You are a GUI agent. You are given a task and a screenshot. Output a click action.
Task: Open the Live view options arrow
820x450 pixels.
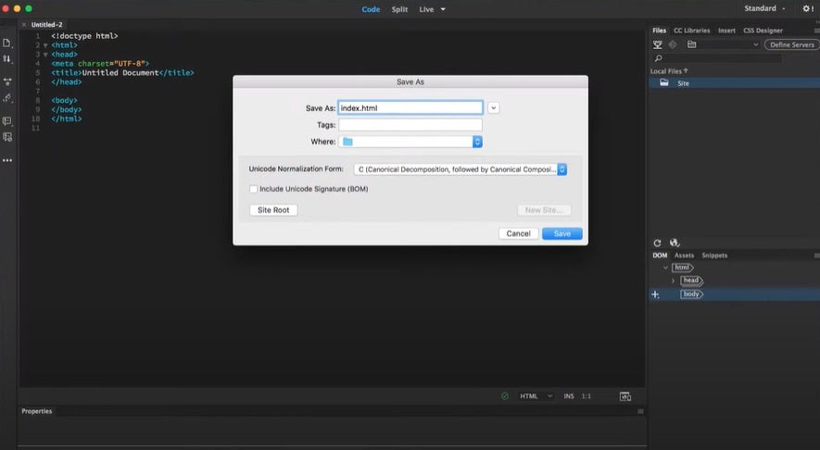click(443, 9)
